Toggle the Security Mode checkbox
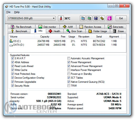Image resolution: width=135 pixels, height=120 pixels. pos(12,86)
